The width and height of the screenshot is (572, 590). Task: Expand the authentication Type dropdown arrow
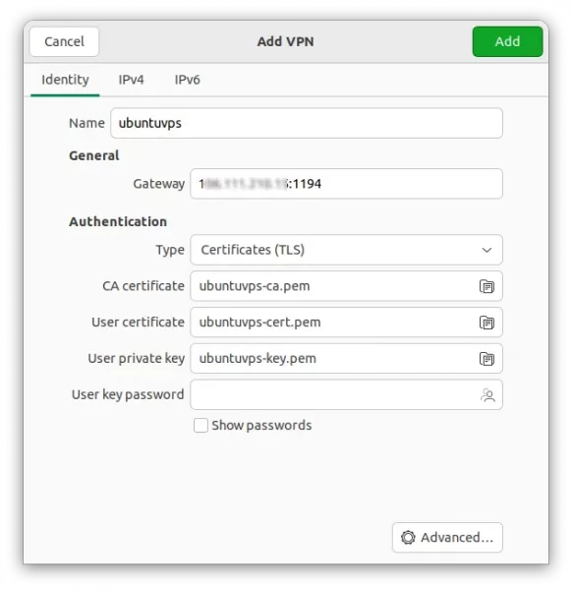pyautogui.click(x=486, y=250)
